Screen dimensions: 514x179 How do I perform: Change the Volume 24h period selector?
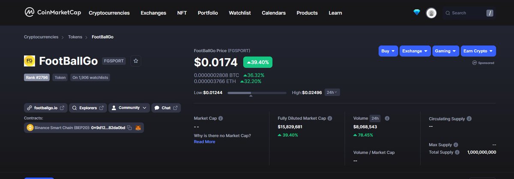point(375,118)
